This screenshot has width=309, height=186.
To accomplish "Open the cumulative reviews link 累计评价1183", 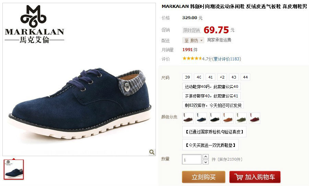I will pyautogui.click(x=227, y=59).
